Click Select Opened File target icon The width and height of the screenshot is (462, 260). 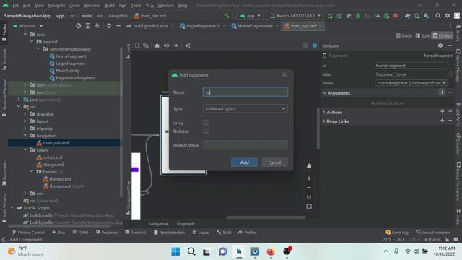[x=79, y=26]
